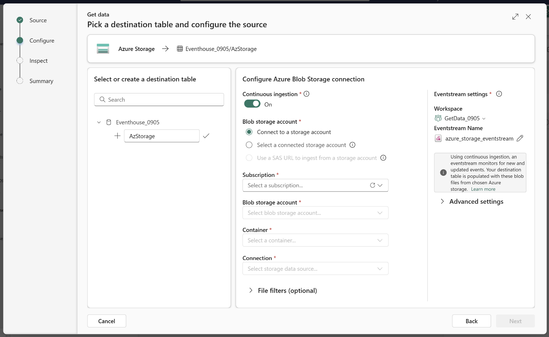Go to the Source step
This screenshot has height=337, width=549.
pos(38,20)
